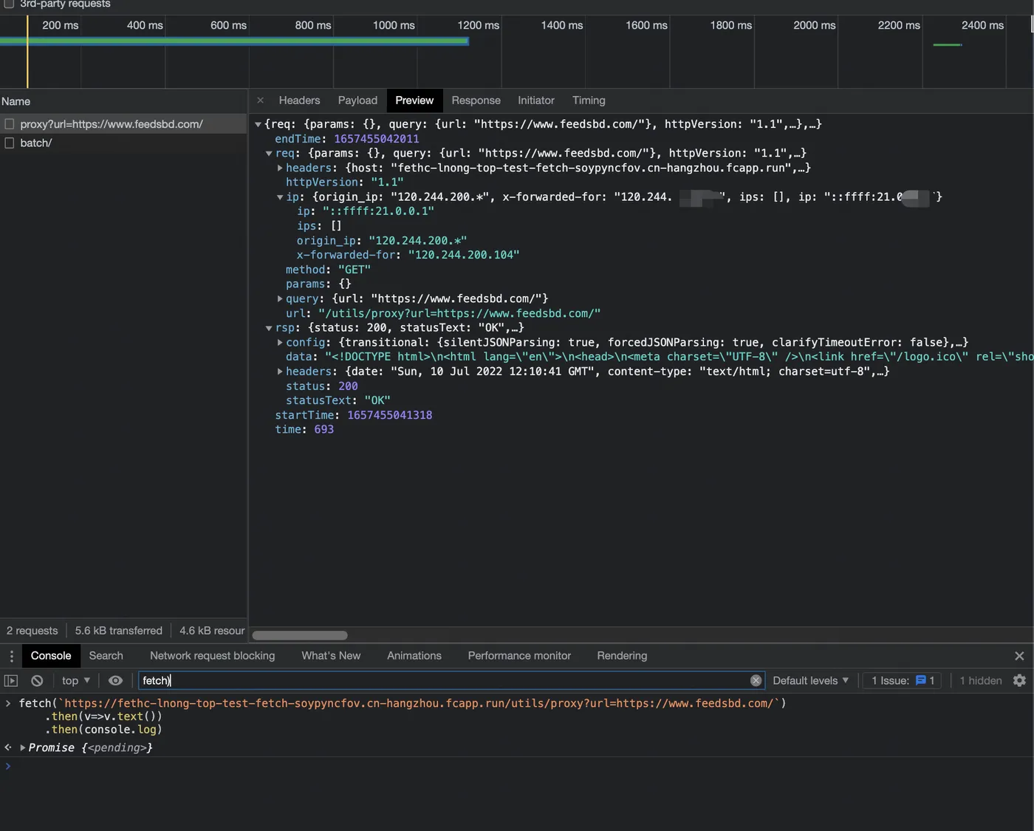Click the long green timeline request bar
The width and height of the screenshot is (1034, 831).
point(234,41)
